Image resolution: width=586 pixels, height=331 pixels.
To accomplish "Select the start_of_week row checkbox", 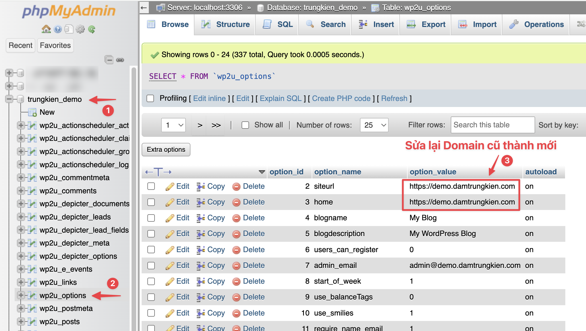I will (x=151, y=281).
